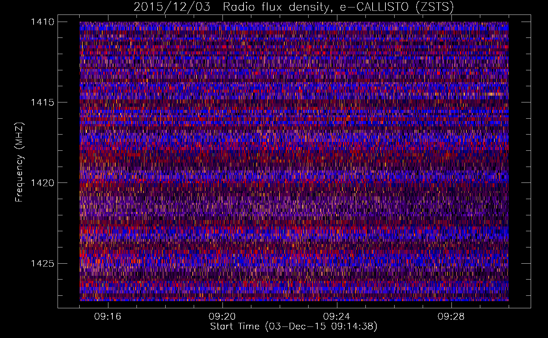This screenshot has height=338, width=548.
Task: Click the plot title 'Radio flux density, e-CALLISTO (ZSTS)'
Action: coord(338,7)
